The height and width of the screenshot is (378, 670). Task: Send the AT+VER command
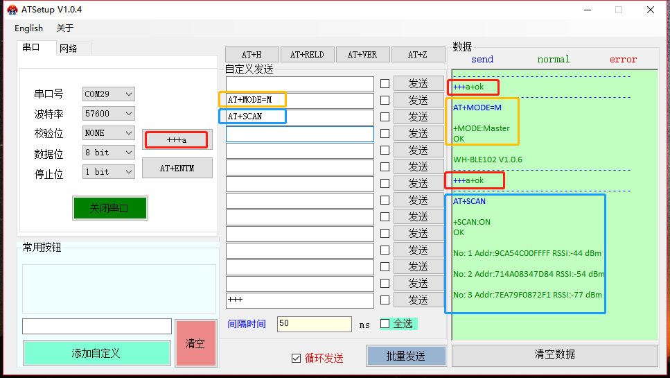tap(362, 55)
